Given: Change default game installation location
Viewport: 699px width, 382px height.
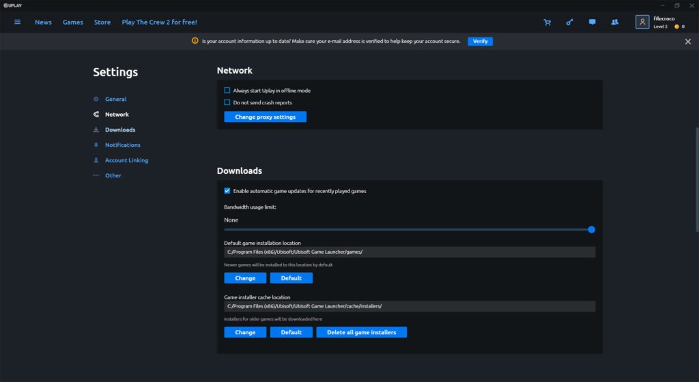Looking at the screenshot, I should pyautogui.click(x=245, y=278).
